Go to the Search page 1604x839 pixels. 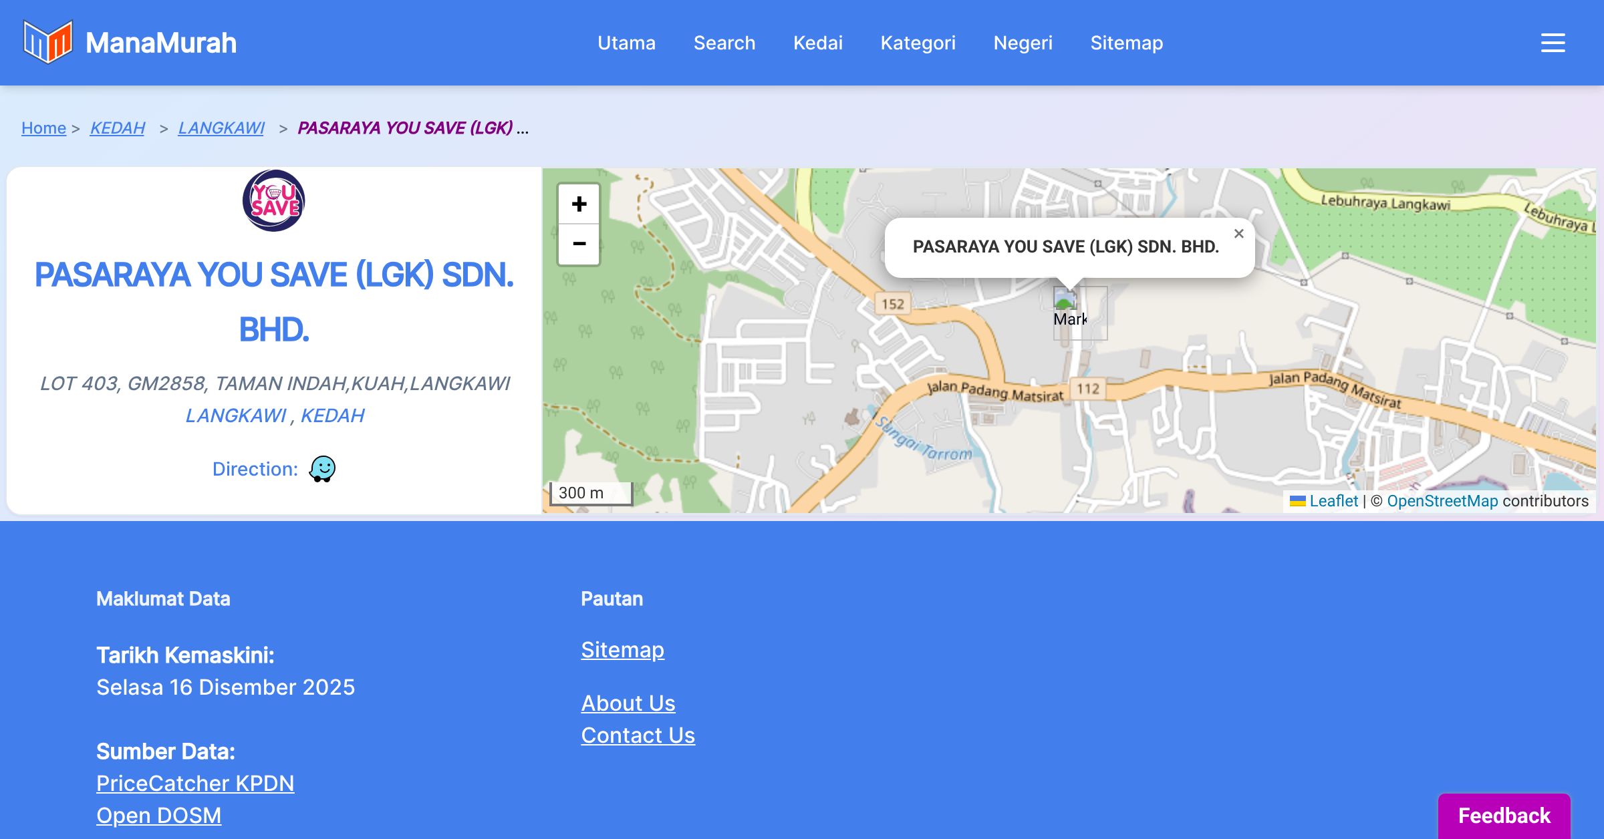(724, 43)
